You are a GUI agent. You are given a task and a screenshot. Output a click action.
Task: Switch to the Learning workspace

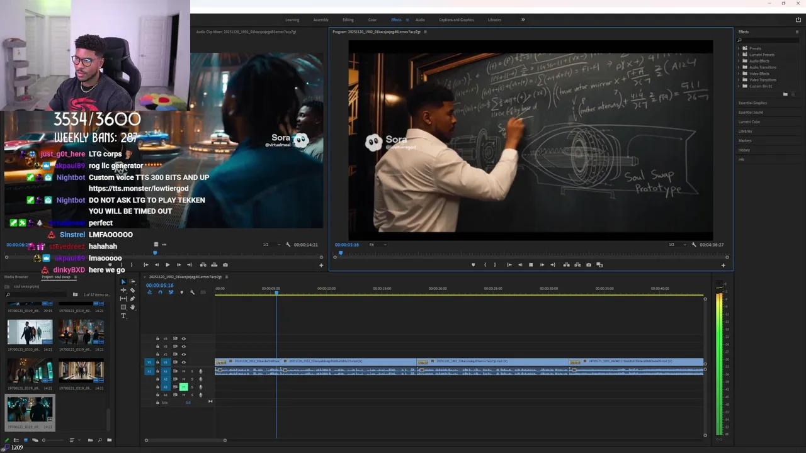292,20
